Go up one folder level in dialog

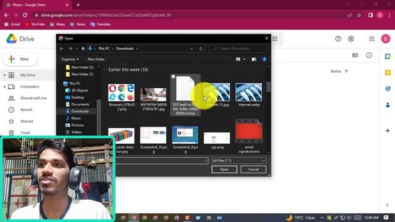[x=83, y=49]
